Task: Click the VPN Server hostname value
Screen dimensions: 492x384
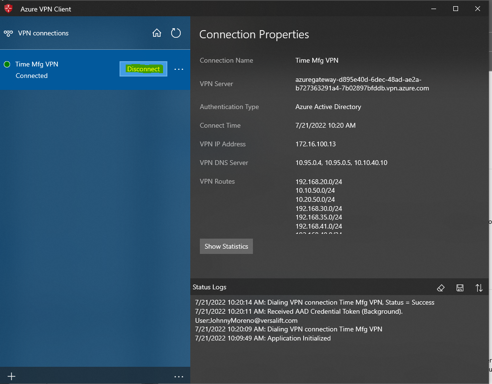Action: coord(362,84)
